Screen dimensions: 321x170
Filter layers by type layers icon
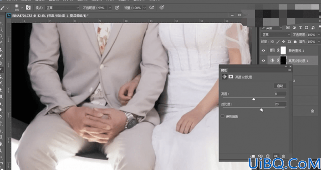click(301, 28)
